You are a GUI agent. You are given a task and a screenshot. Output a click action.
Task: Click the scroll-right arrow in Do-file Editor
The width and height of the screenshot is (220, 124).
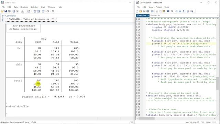(215, 118)
